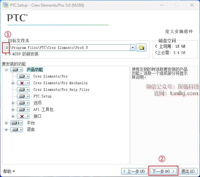Select the 接口 tree label
This screenshot has height=177, width=200.
coord(37,116)
